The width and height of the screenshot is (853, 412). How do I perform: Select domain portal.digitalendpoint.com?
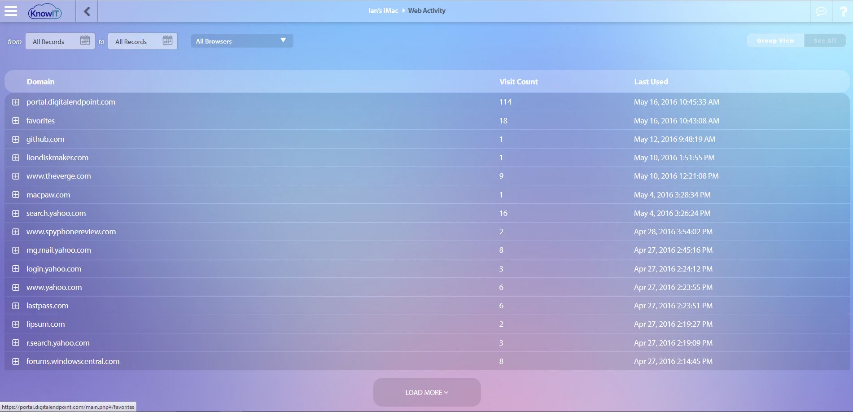[71, 102]
